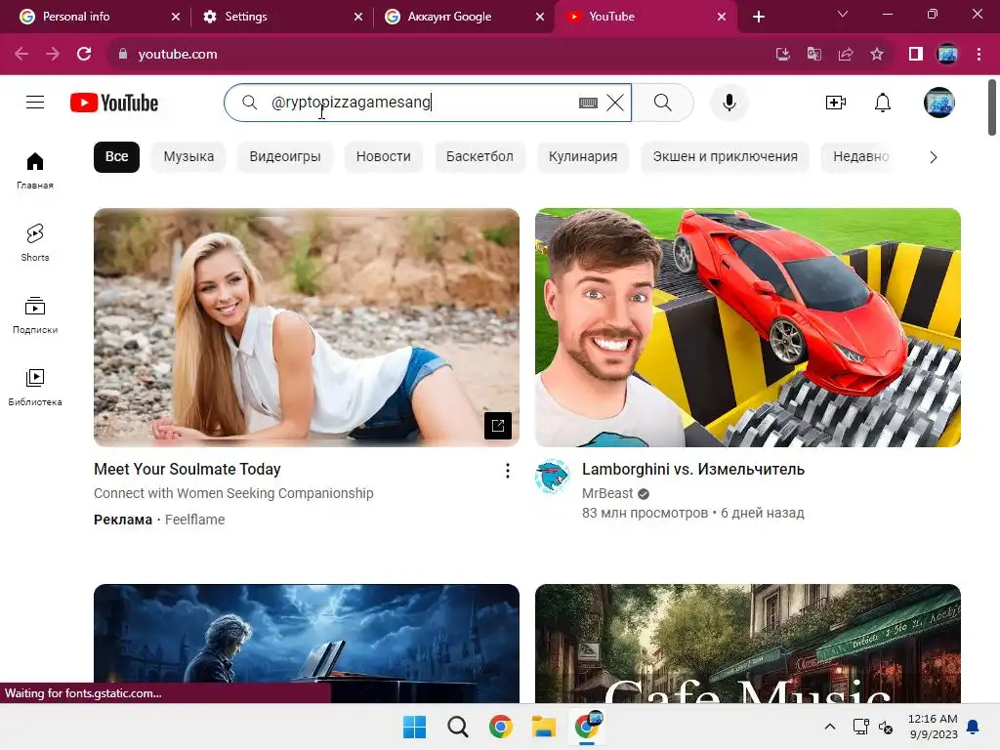Open Lamborghini vs. Измельчитель video thumbnail
Viewport: 1000px width, 750px height.
coord(747,327)
